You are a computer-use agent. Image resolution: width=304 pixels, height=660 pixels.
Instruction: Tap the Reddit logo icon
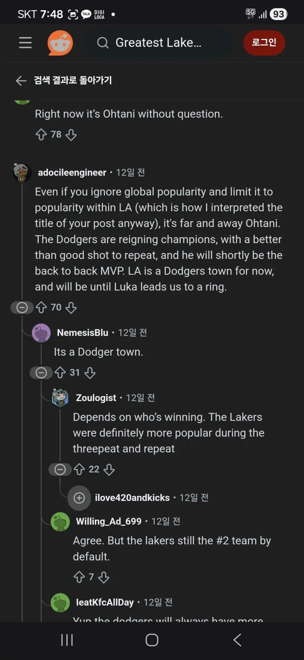point(60,43)
